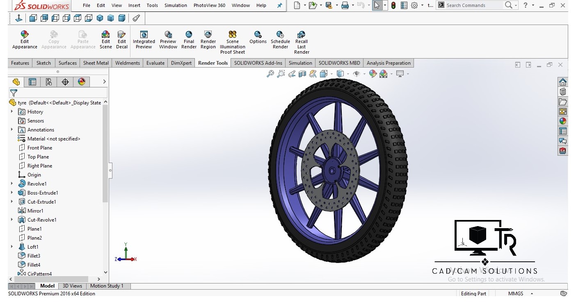Toggle the Integrated Preview on
This screenshot has height=306, width=576.
point(144,40)
